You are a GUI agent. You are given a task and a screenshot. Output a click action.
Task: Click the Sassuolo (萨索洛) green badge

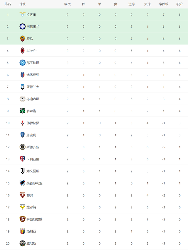coord(22,111)
